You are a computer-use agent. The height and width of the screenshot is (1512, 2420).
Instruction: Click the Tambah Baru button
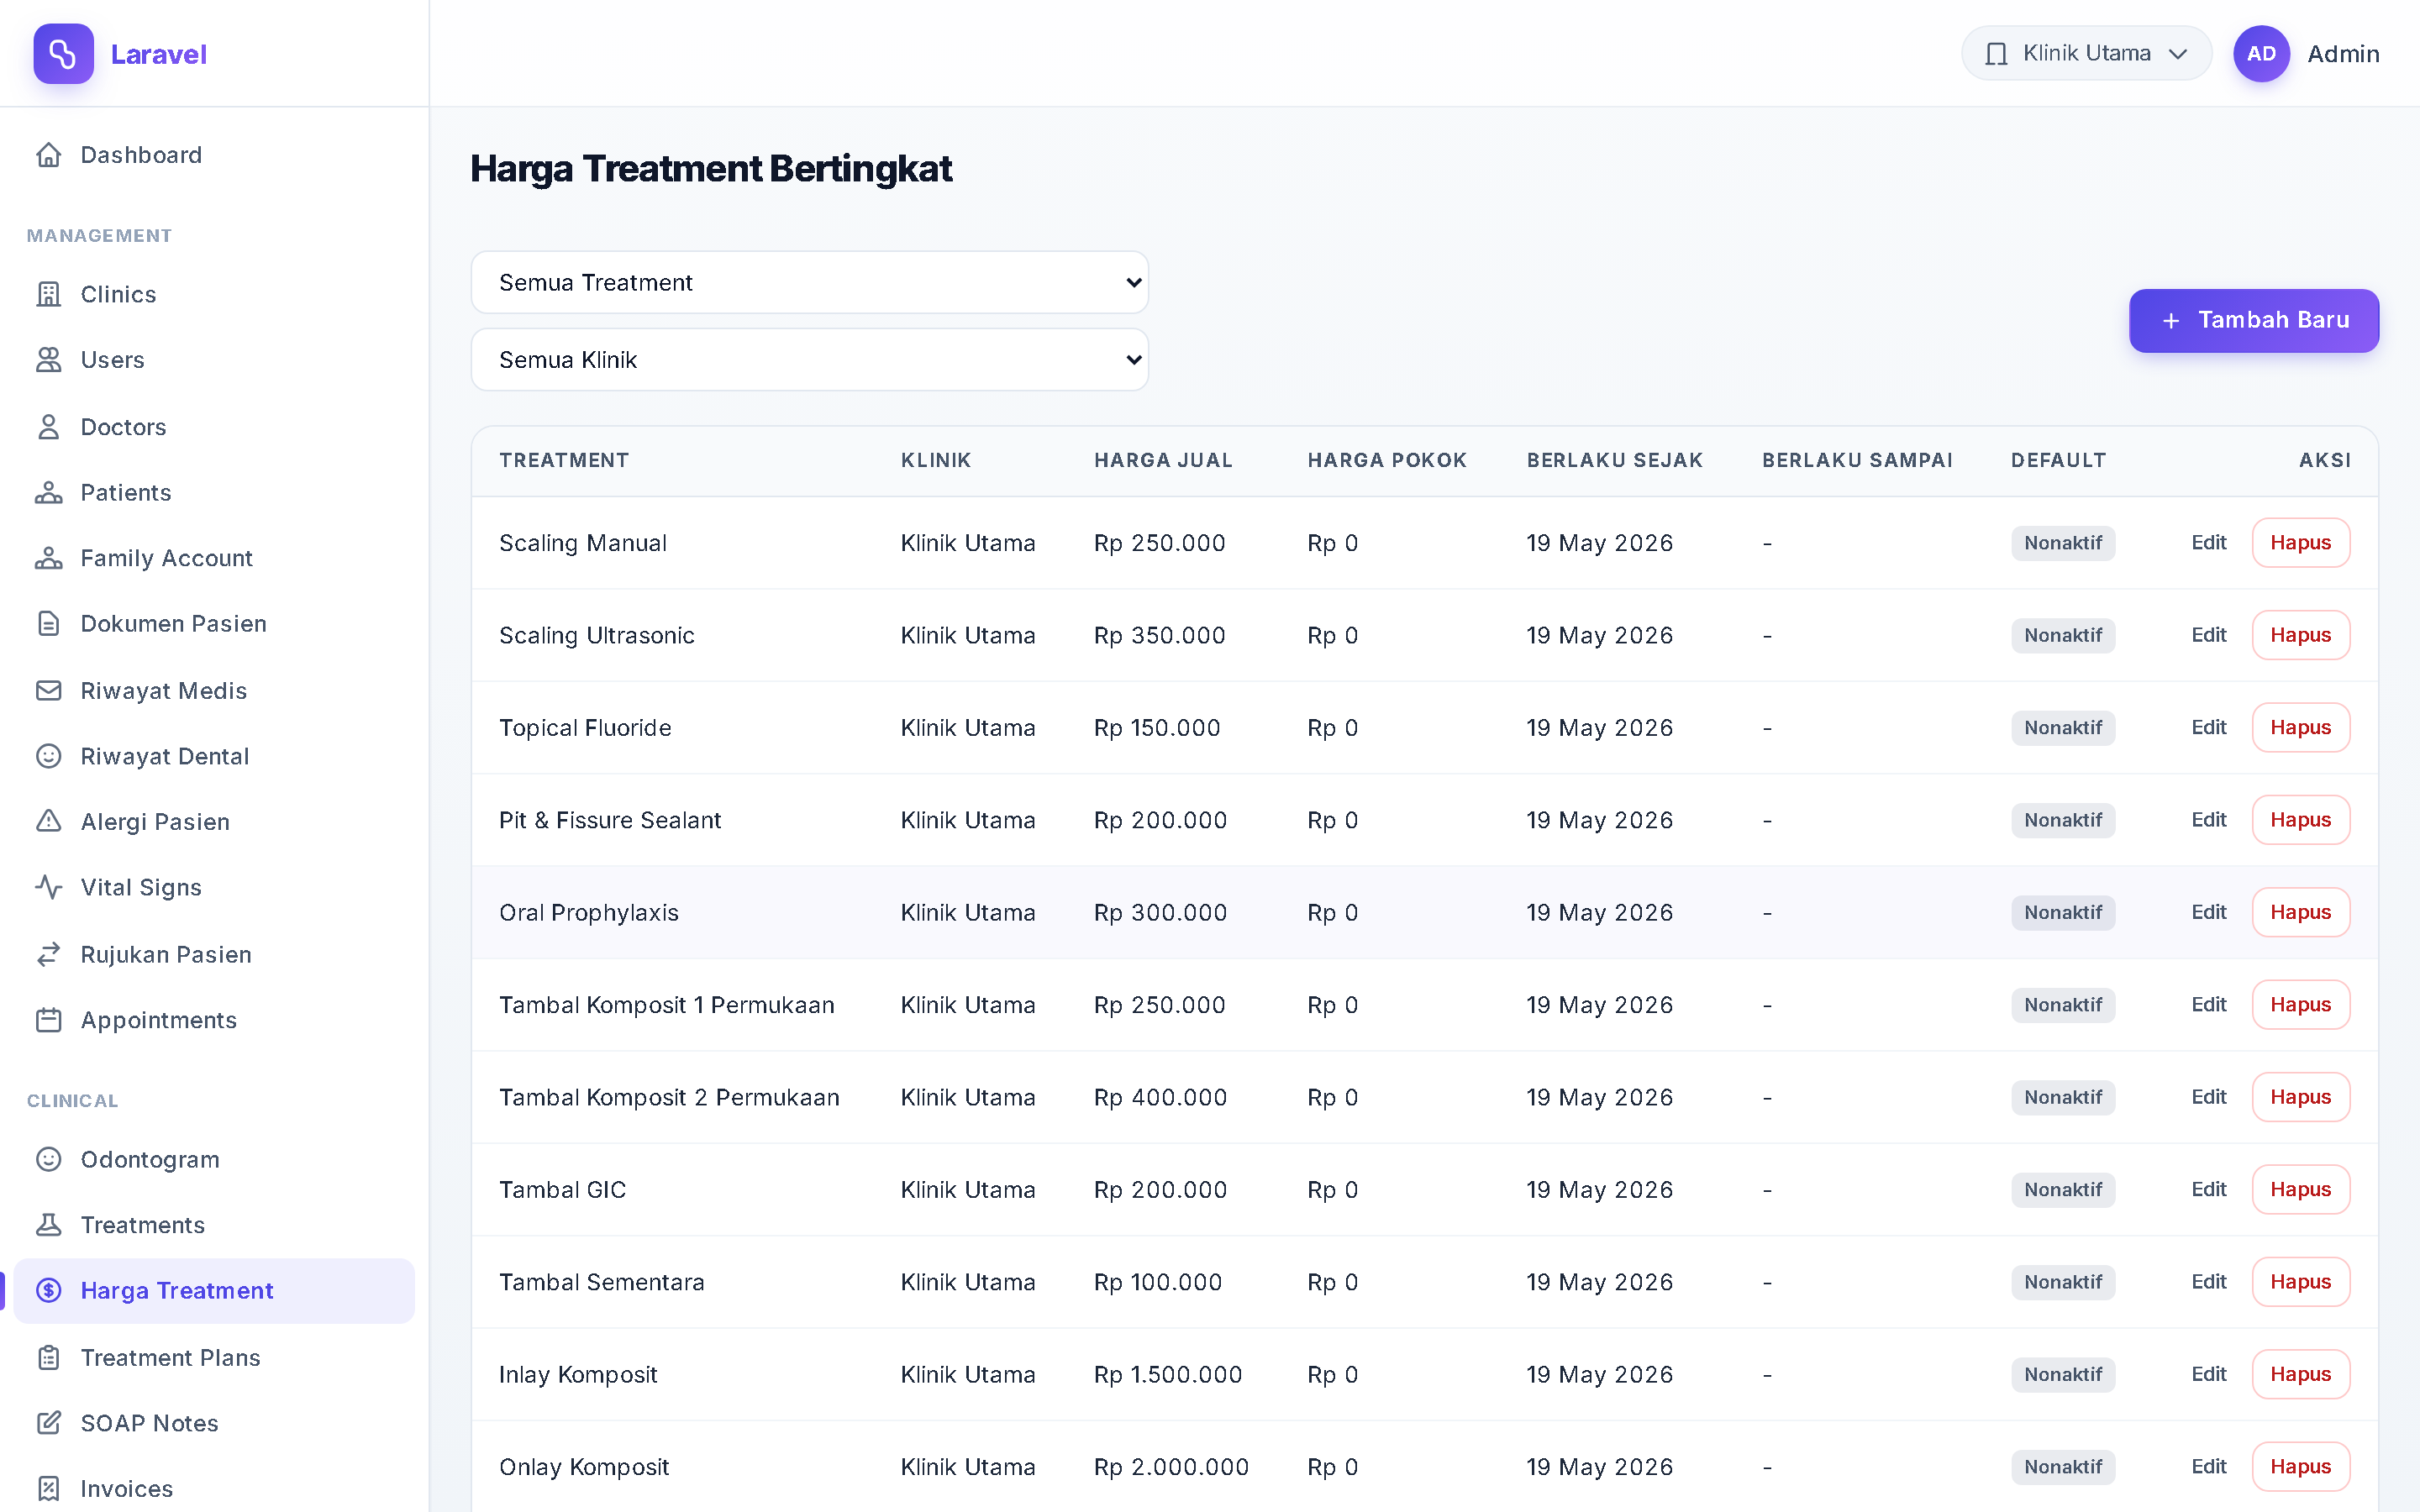2253,321
